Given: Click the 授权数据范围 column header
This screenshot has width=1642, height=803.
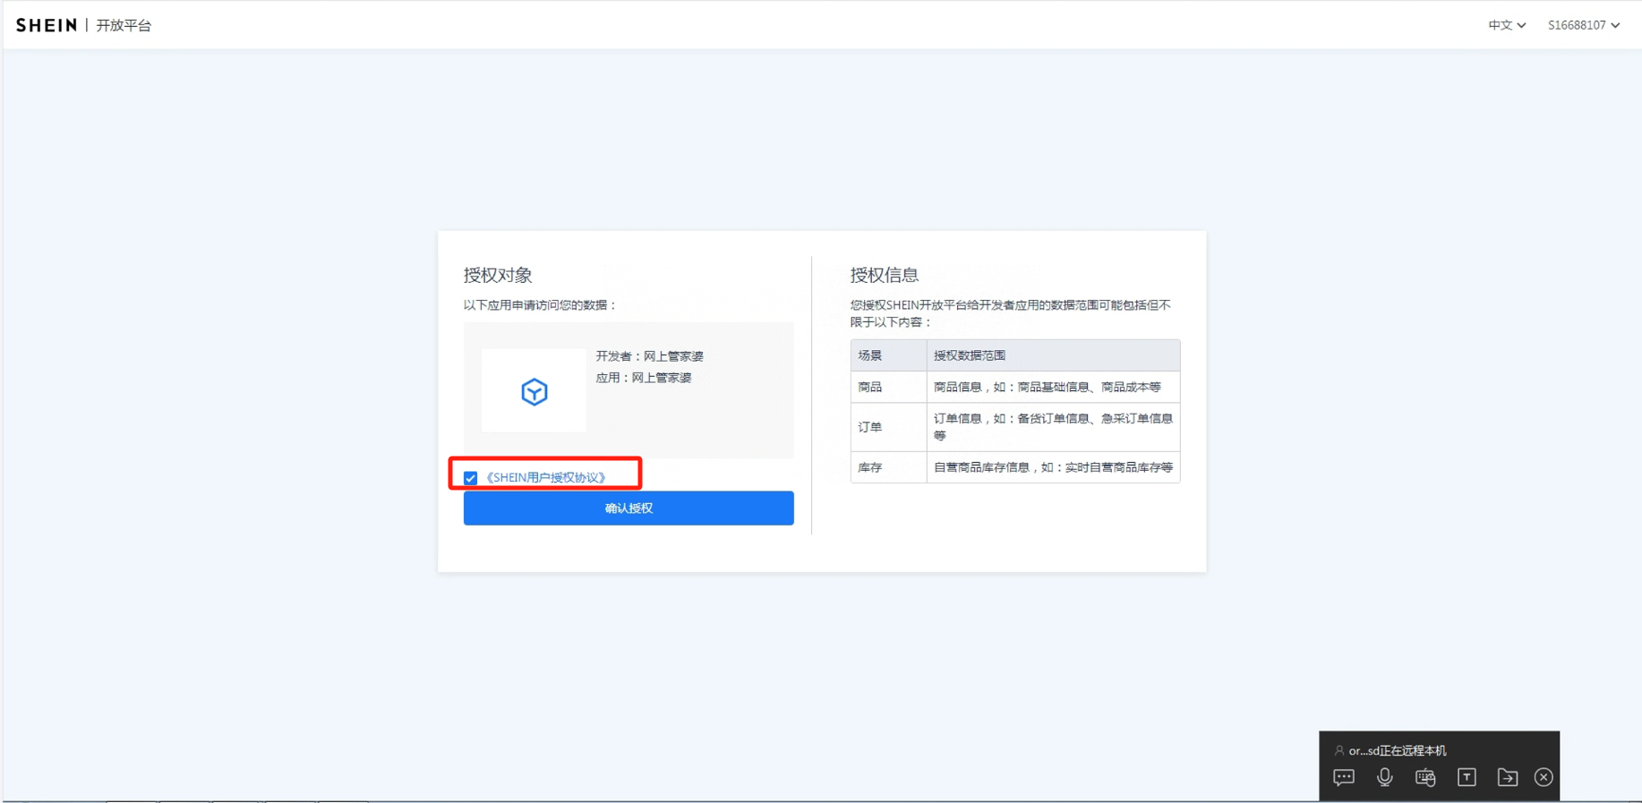Looking at the screenshot, I should click(1053, 355).
